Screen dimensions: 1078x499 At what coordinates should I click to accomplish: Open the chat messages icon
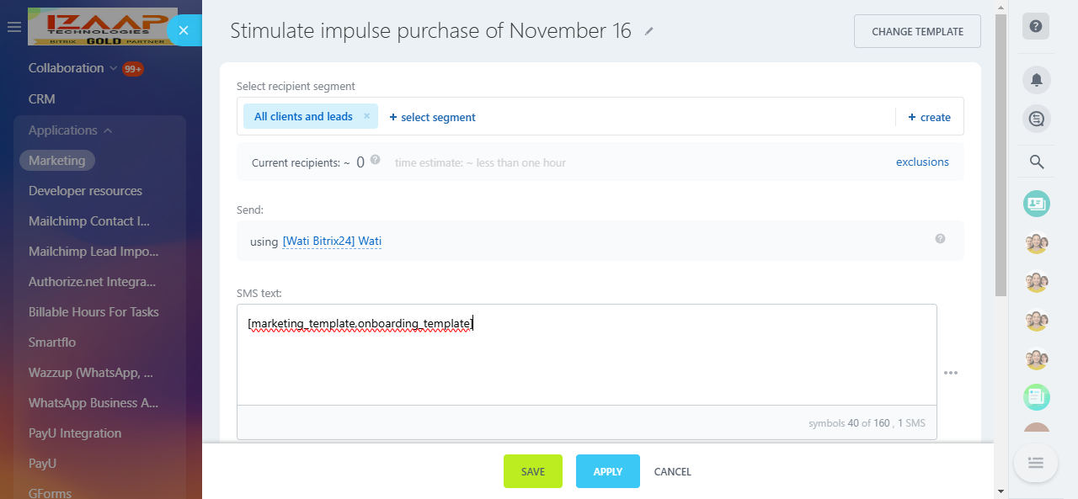1036,119
